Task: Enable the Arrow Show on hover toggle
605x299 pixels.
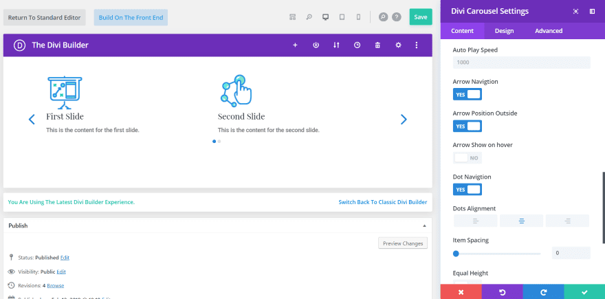Action: tap(467, 157)
